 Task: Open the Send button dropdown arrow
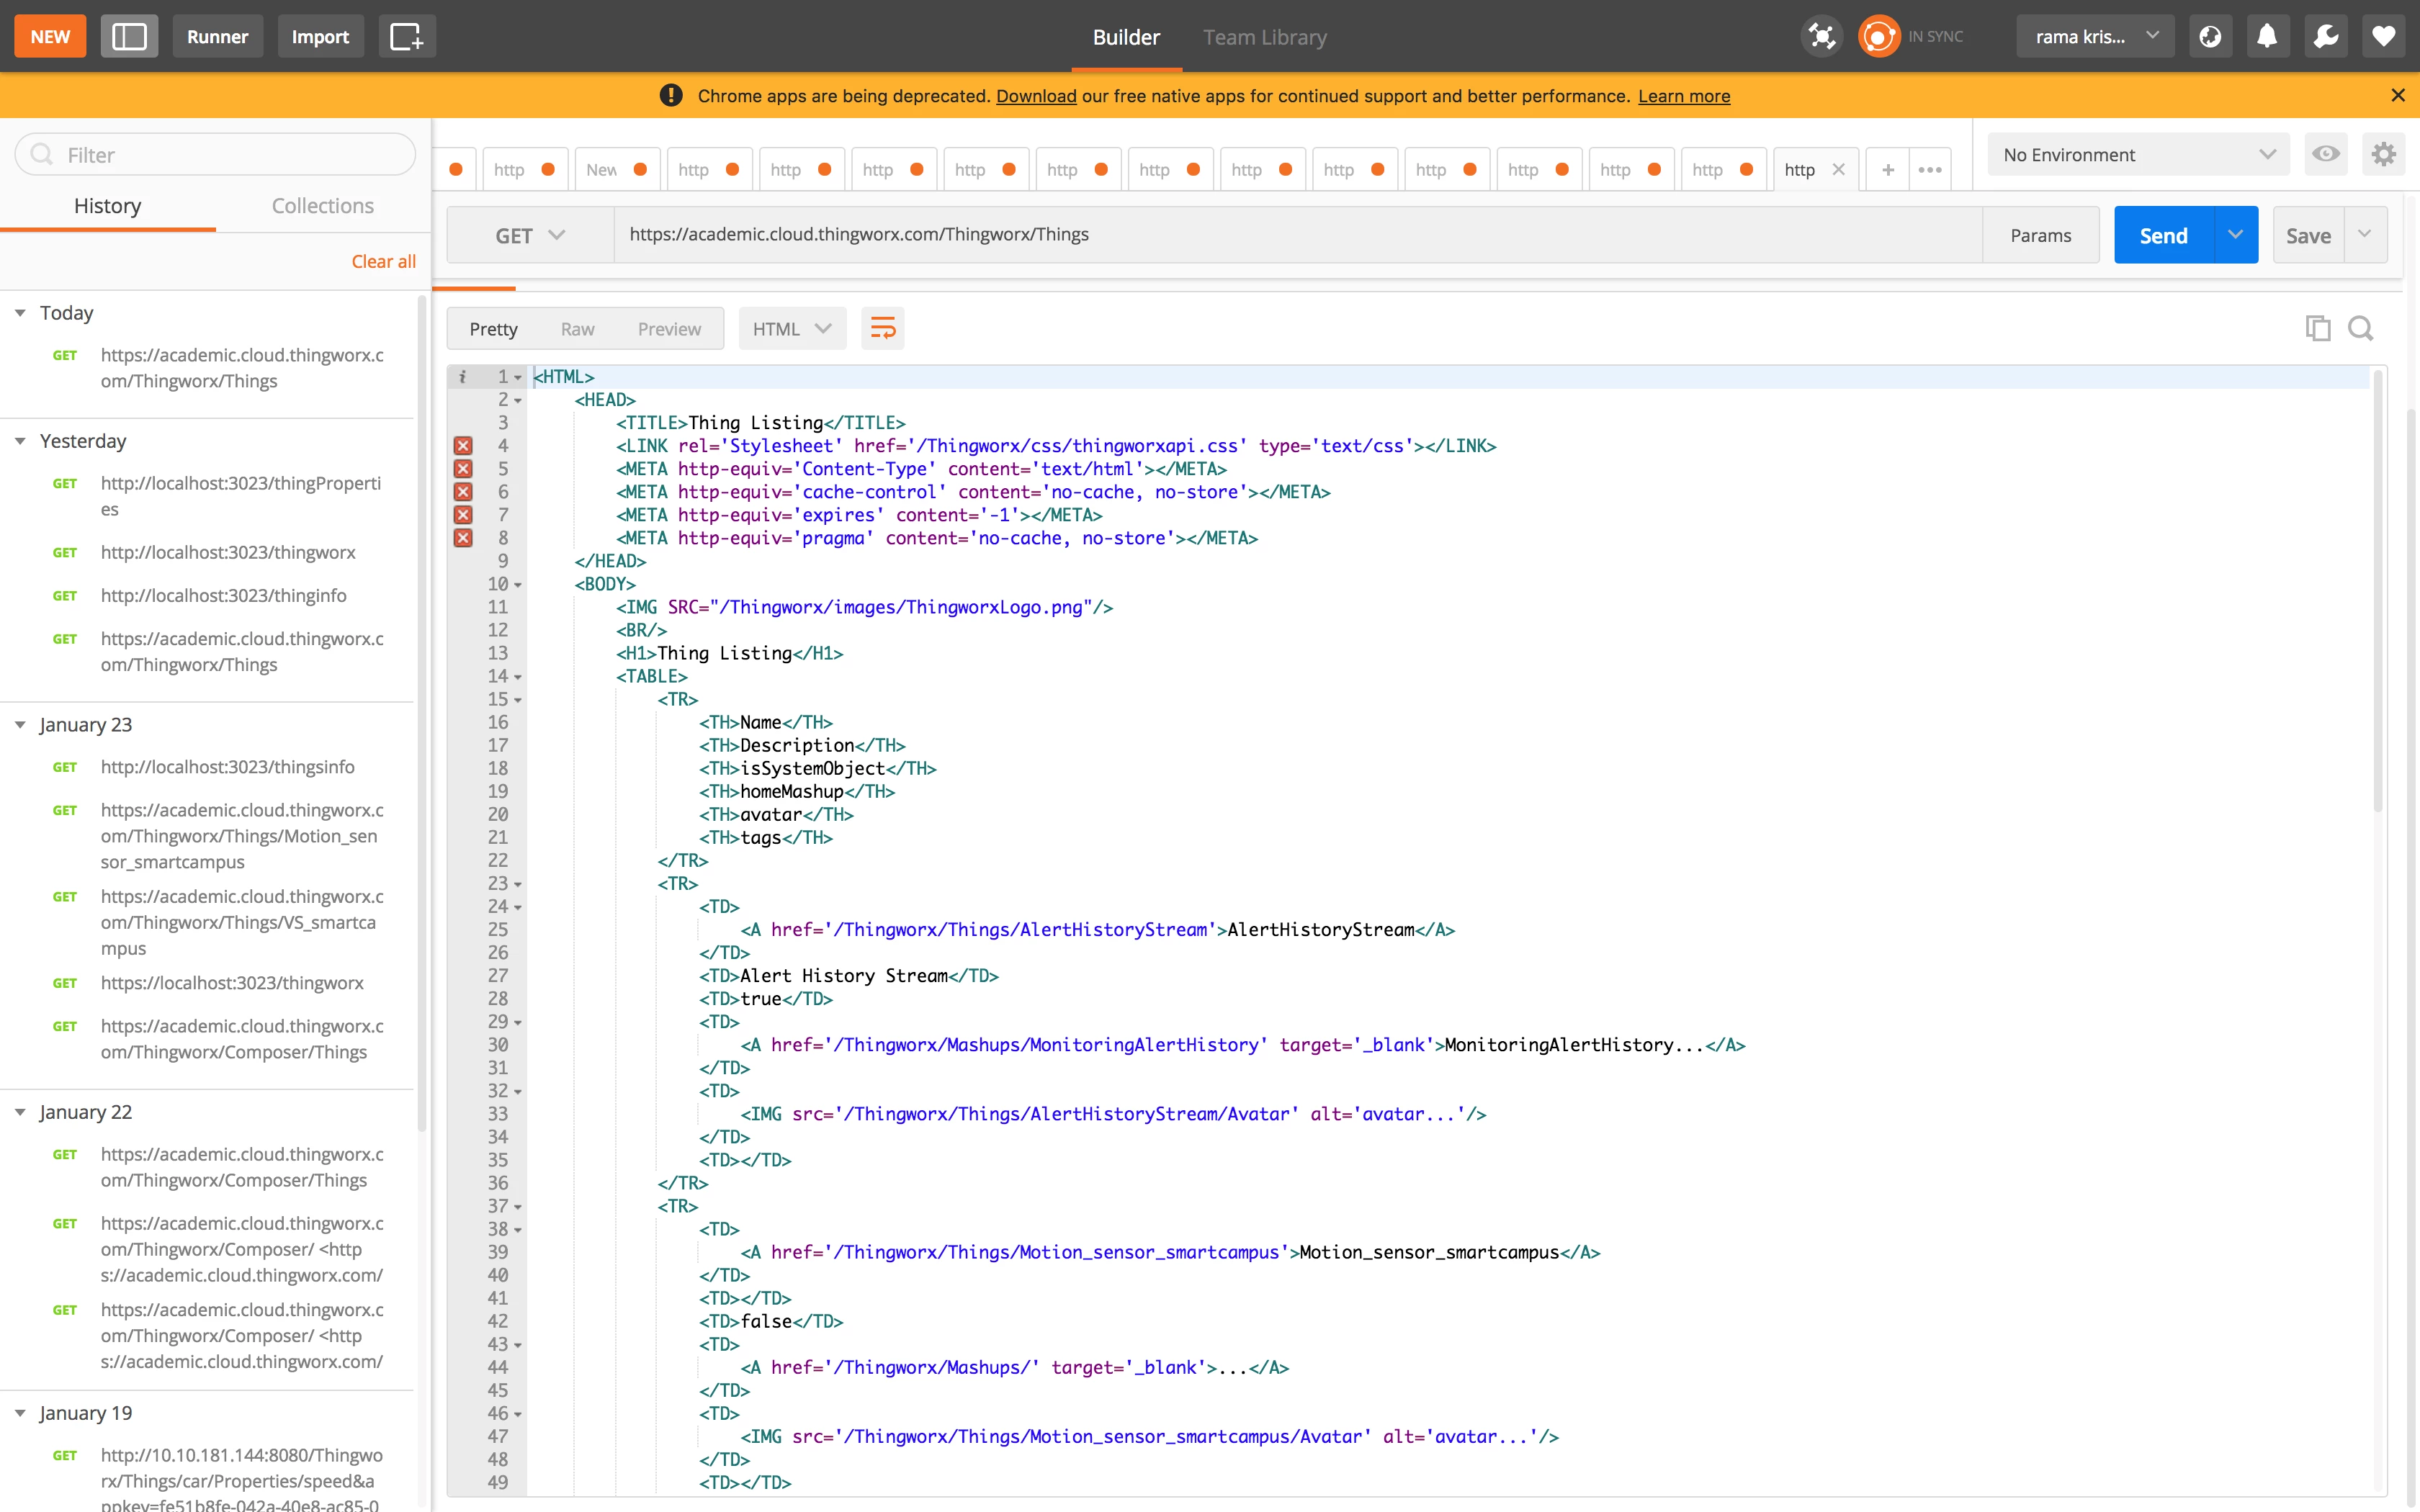point(2236,235)
